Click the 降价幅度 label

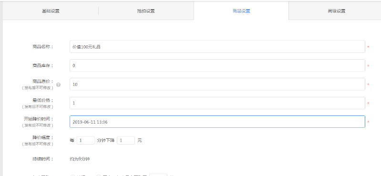point(43,137)
